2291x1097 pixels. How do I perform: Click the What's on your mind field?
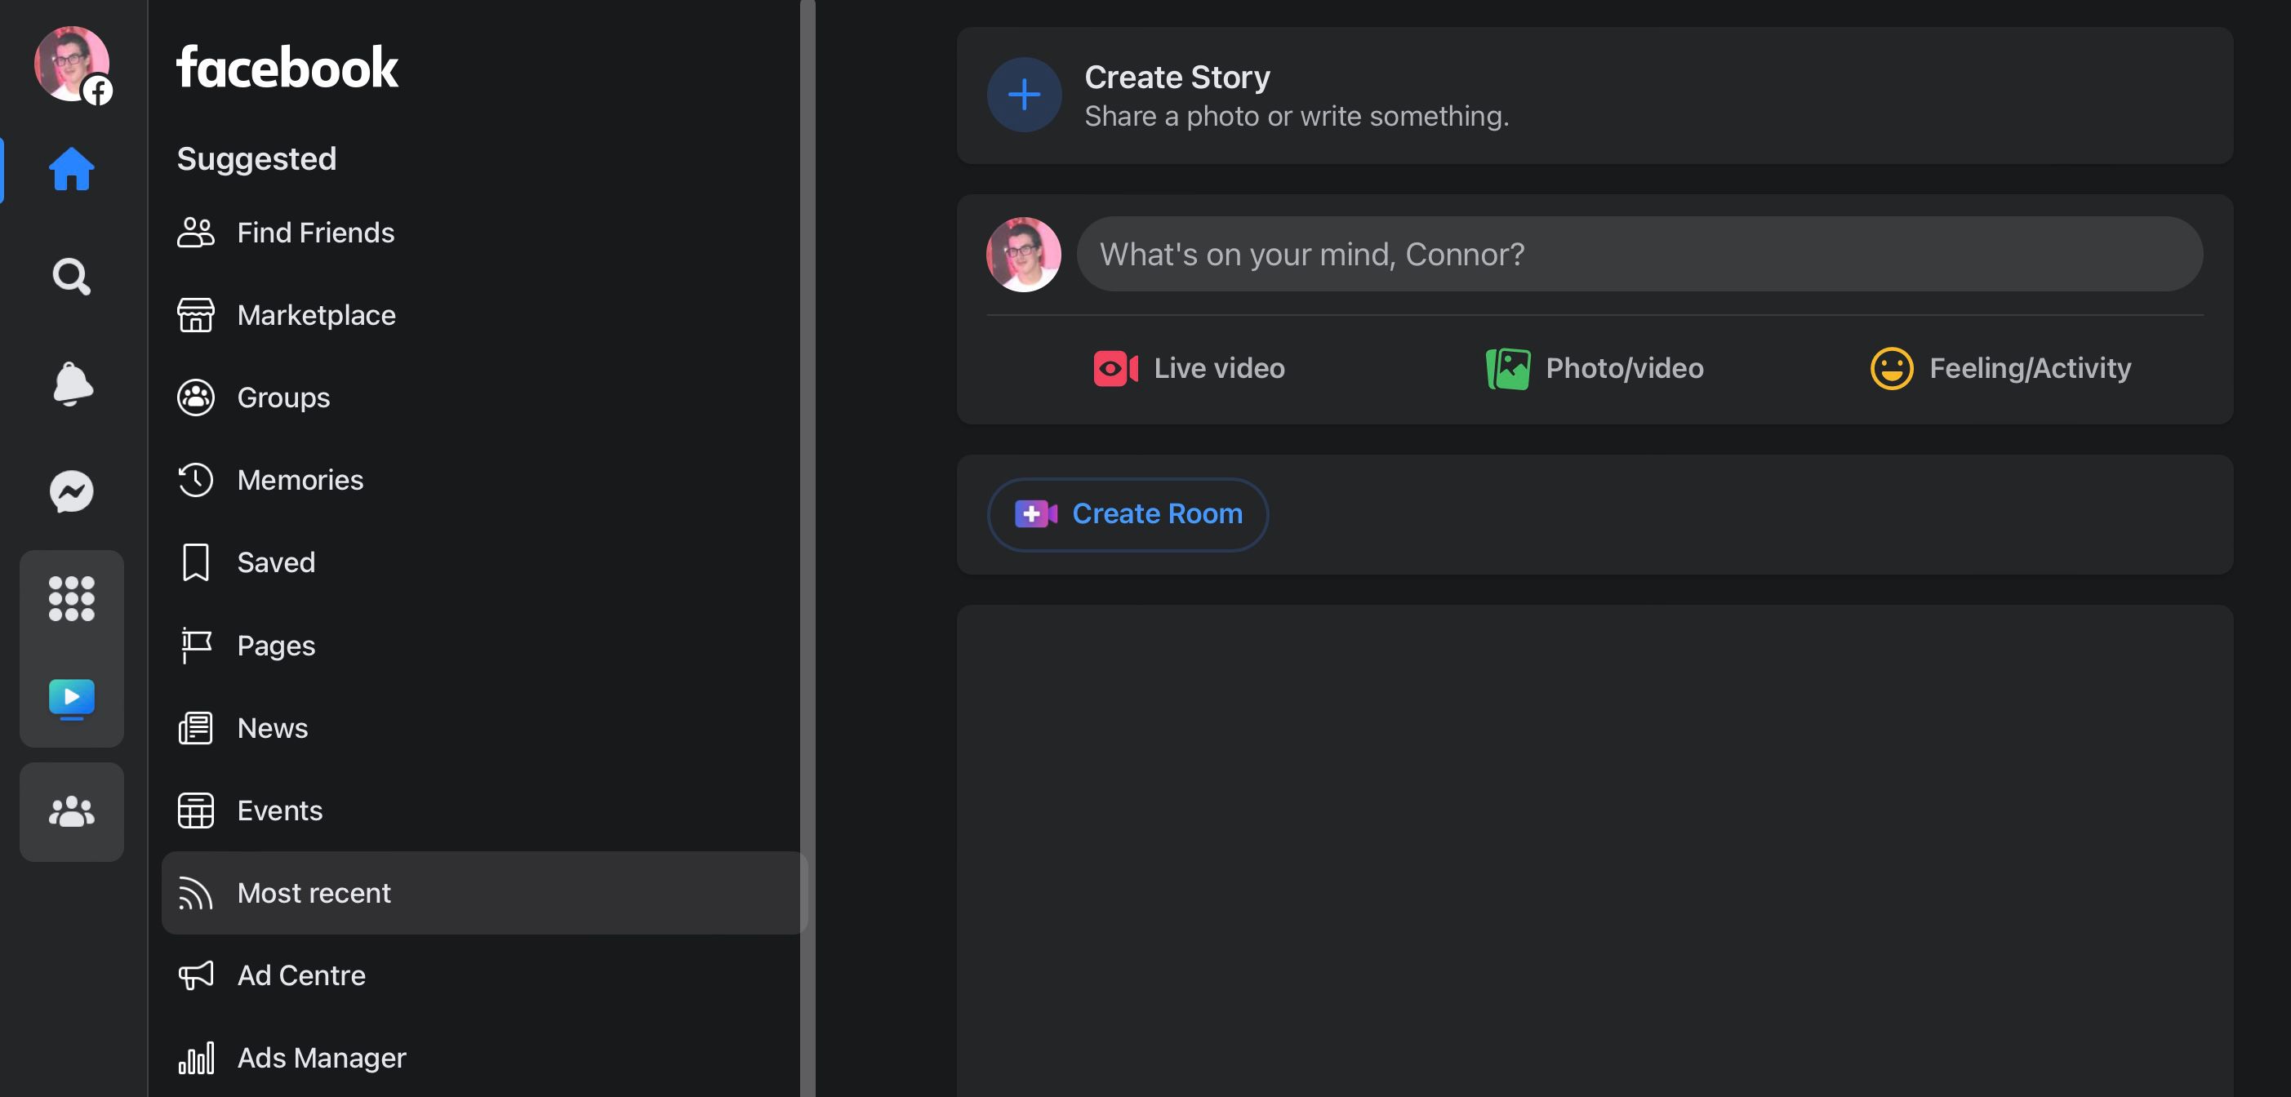[1638, 254]
